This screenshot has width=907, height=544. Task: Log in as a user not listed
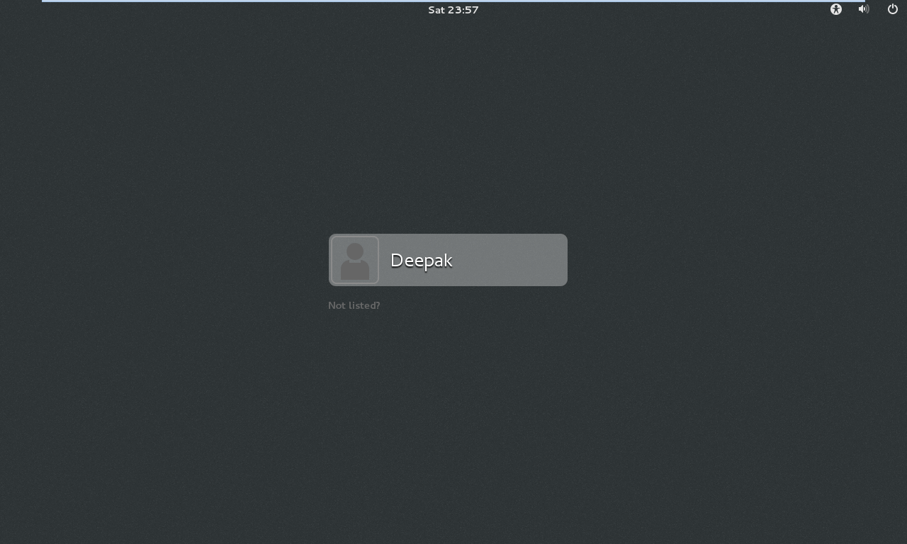(354, 305)
